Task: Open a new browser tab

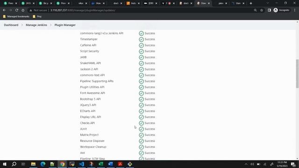Action: [x=251, y=3]
